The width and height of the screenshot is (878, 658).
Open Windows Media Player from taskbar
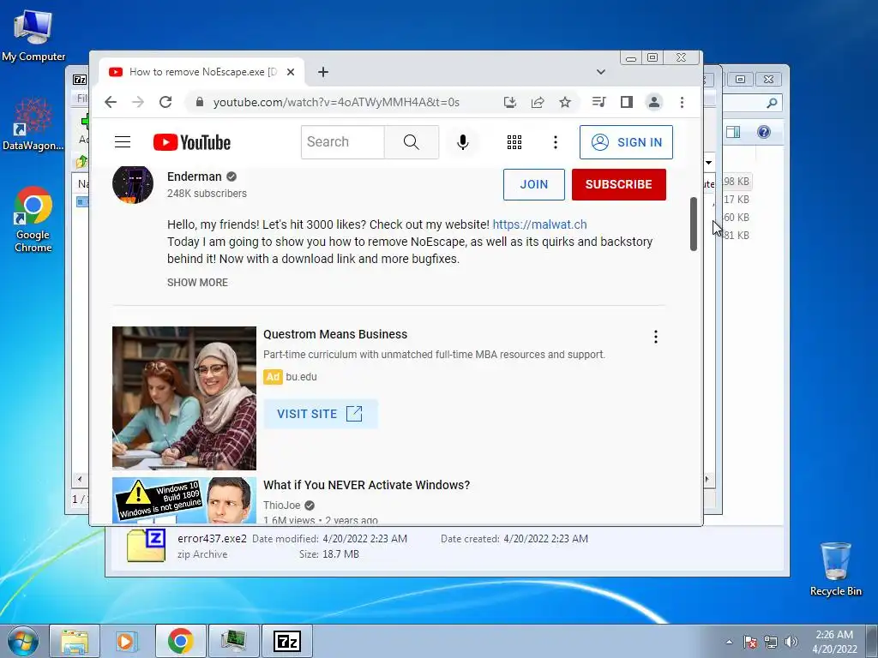tap(127, 641)
